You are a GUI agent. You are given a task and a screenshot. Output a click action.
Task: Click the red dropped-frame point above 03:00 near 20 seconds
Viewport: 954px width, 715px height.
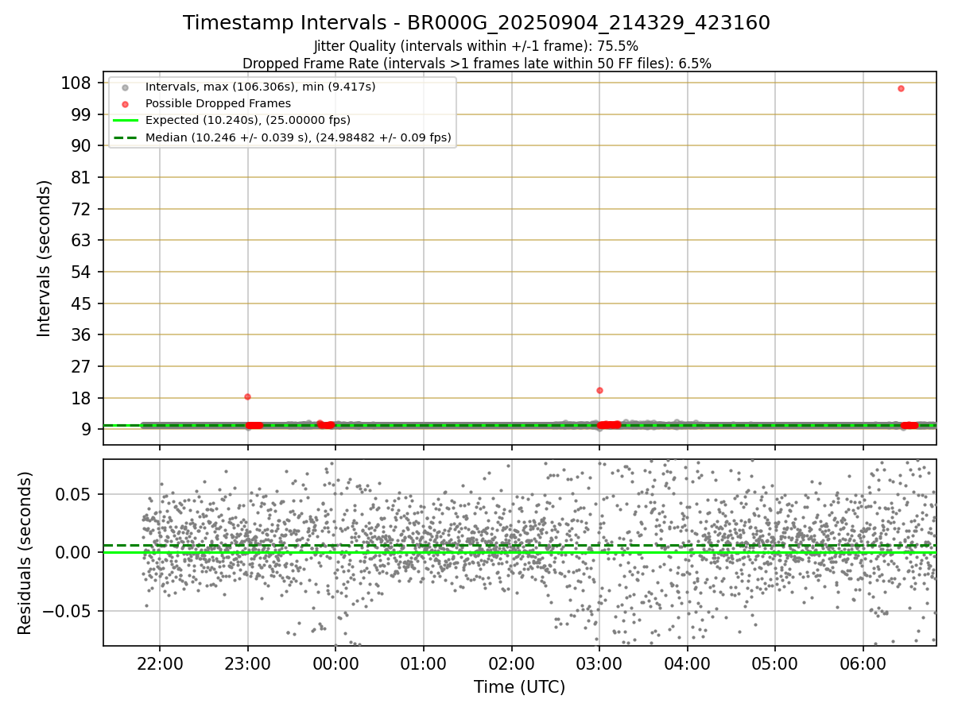pyautogui.click(x=599, y=390)
